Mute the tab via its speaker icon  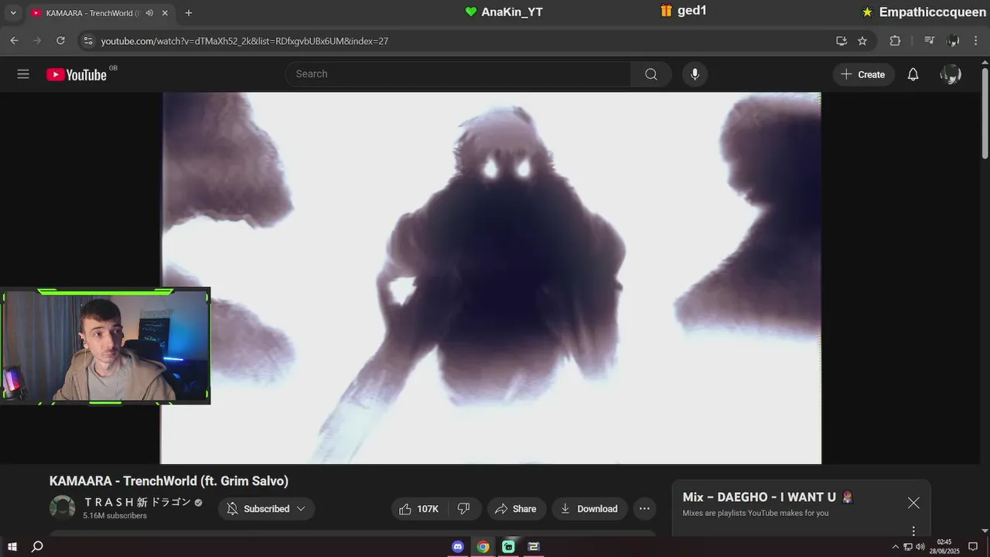149,13
